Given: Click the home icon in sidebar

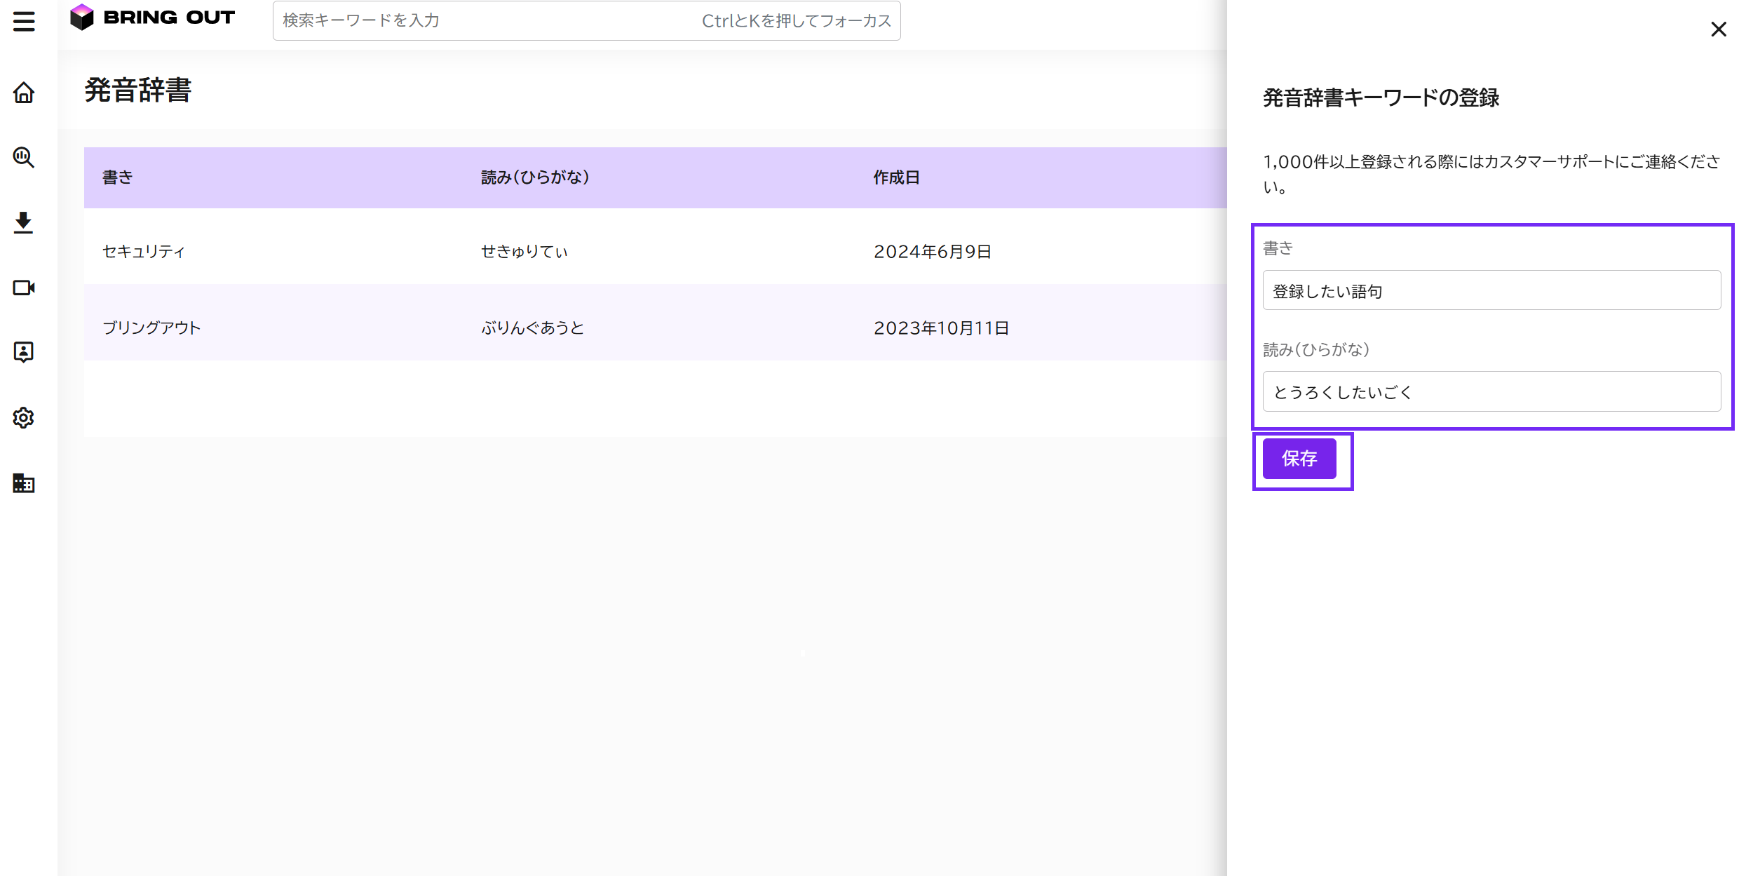Looking at the screenshot, I should pos(24,93).
